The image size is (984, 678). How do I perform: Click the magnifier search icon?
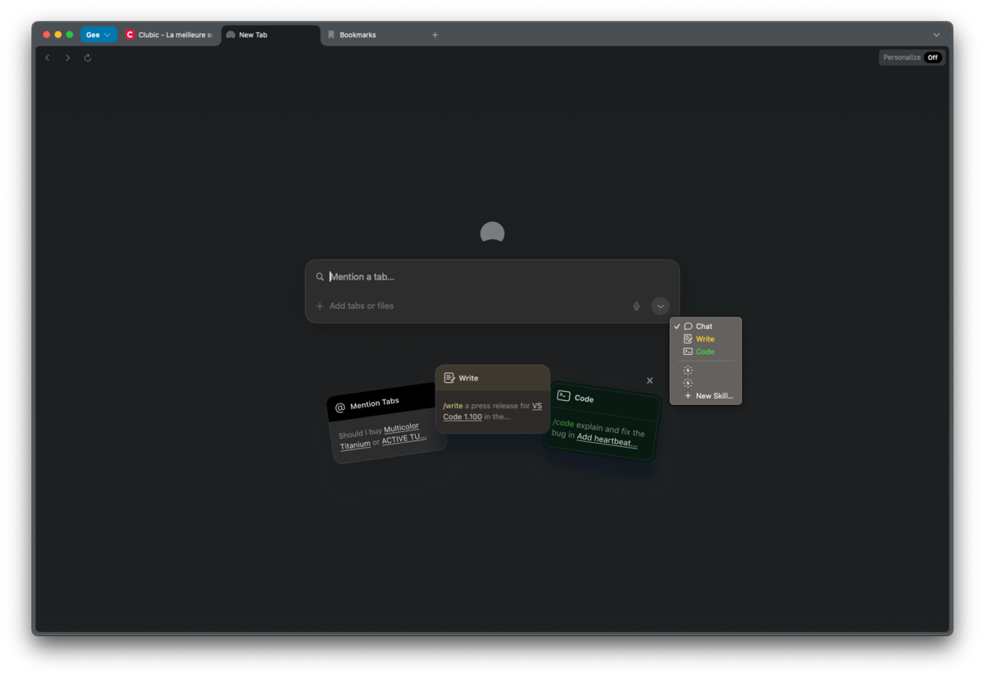[x=320, y=277]
